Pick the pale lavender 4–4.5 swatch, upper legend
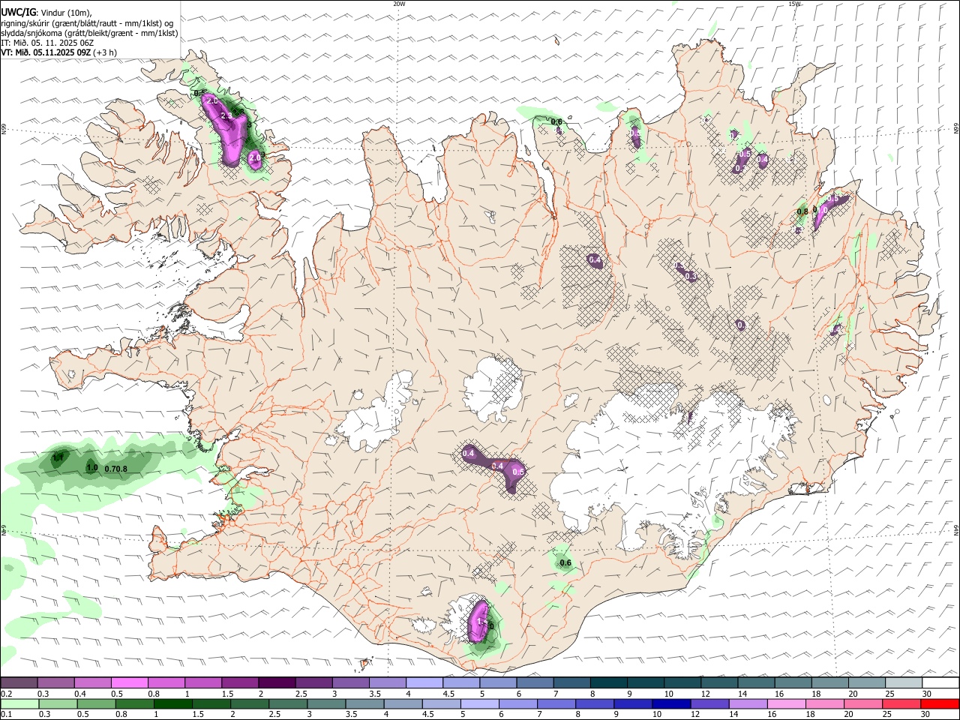960x720 pixels. tap(424, 683)
